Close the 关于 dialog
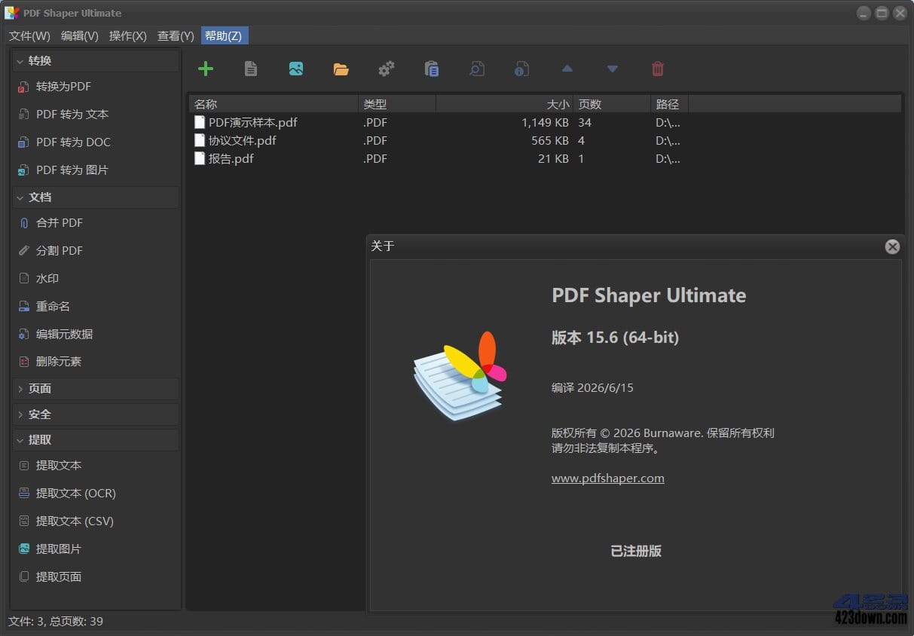 tap(892, 246)
